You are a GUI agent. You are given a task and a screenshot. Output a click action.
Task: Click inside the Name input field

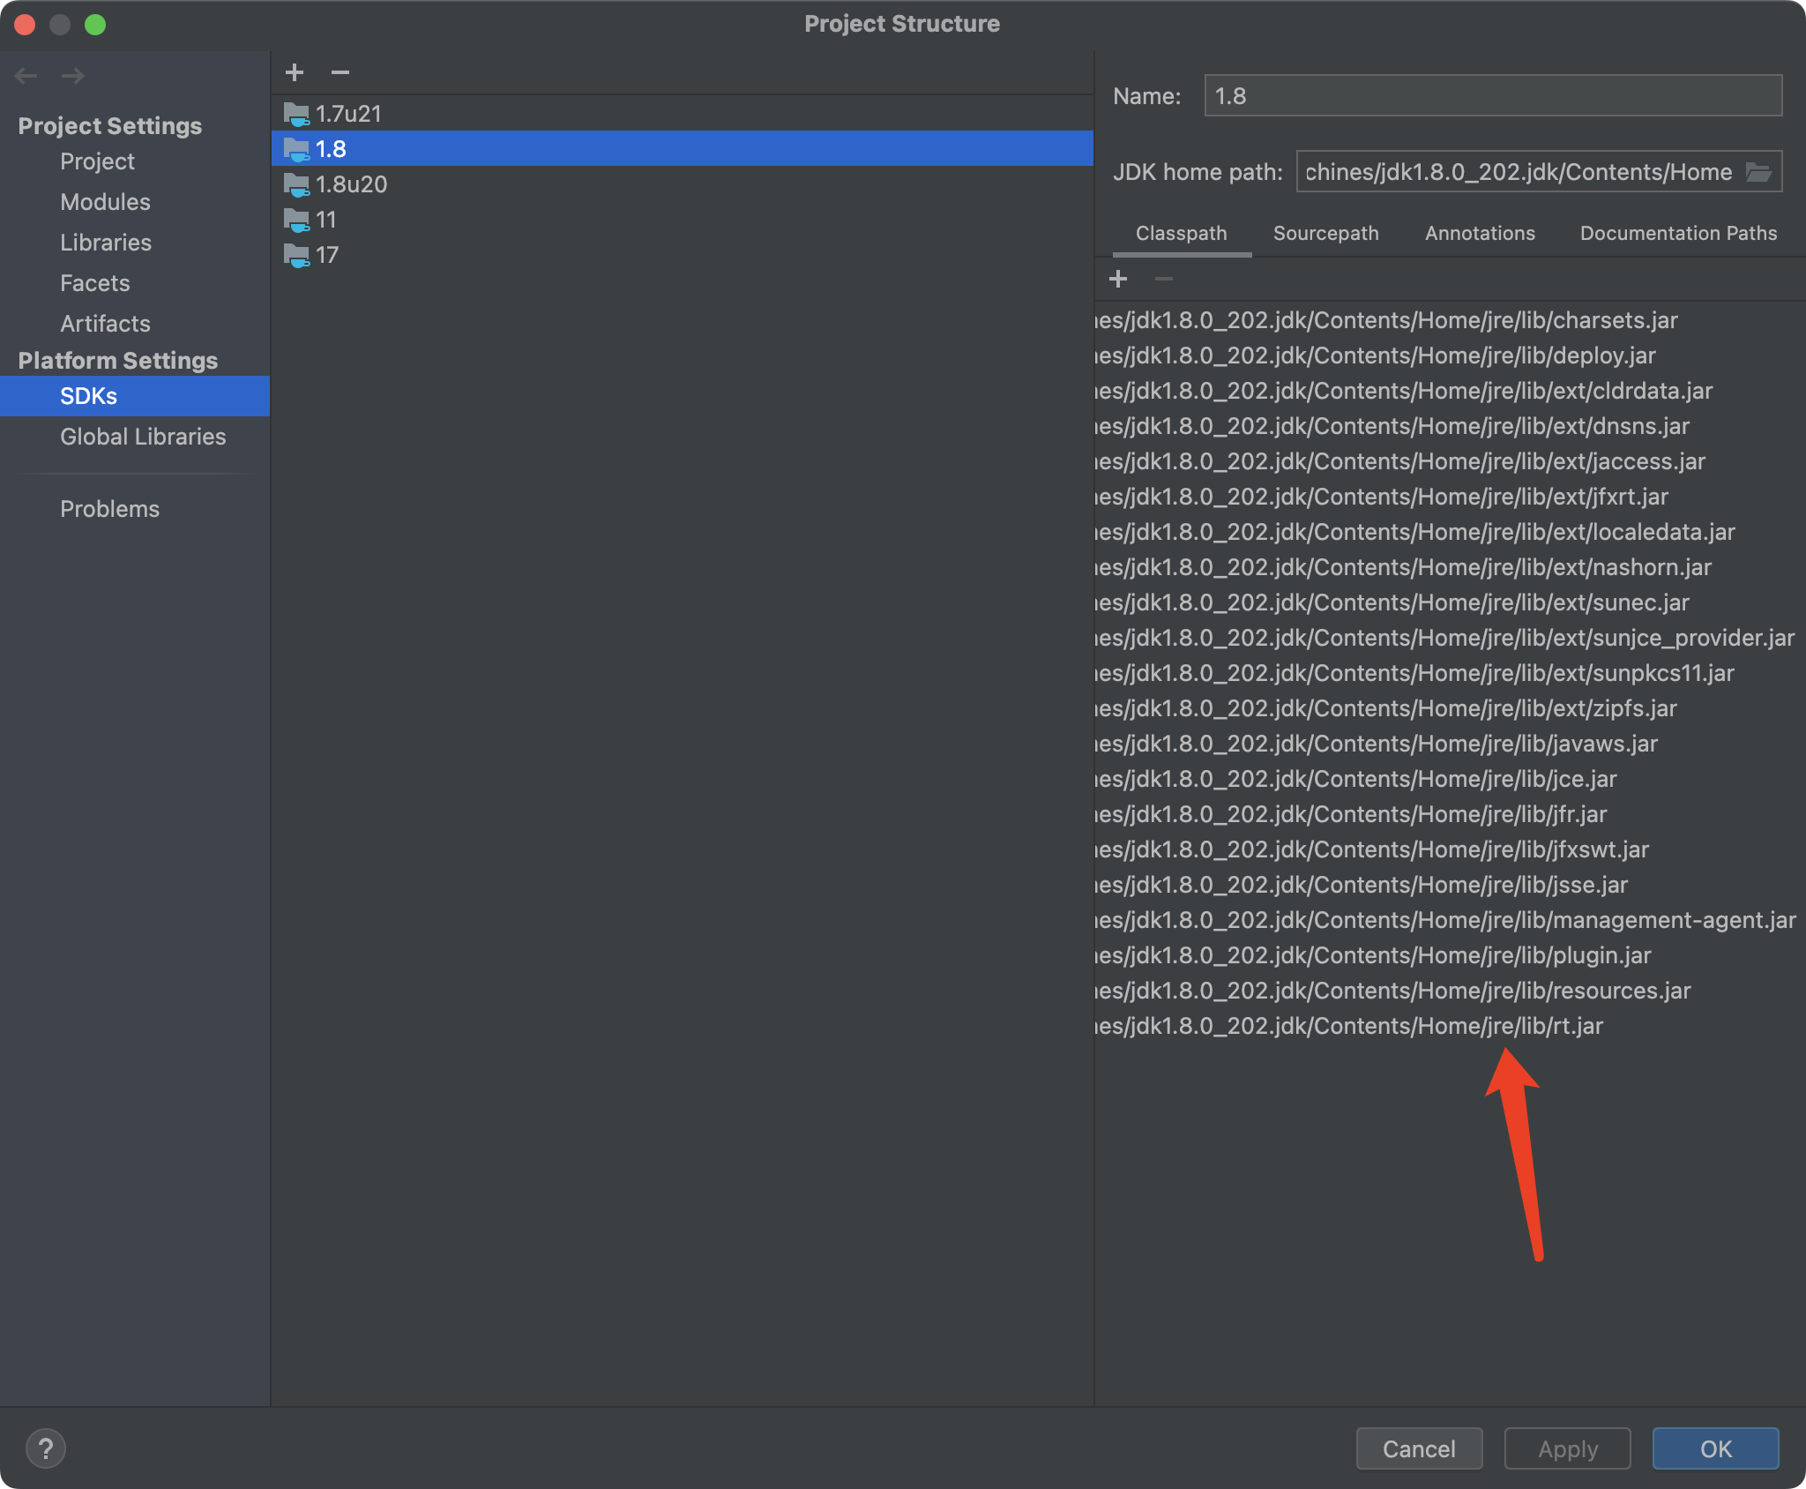click(x=1492, y=95)
